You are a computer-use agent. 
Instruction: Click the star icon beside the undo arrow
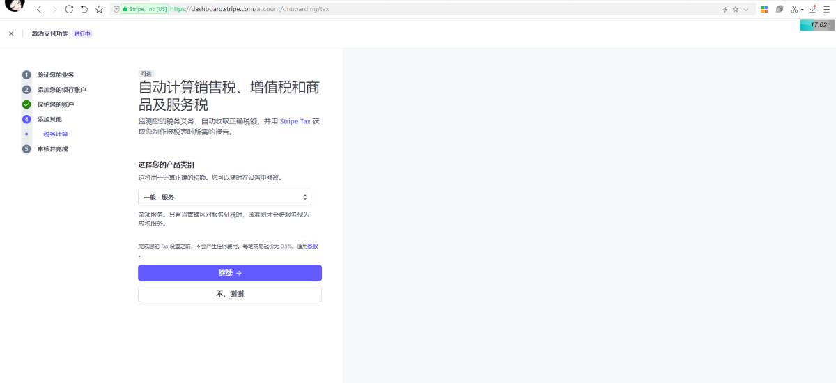[x=99, y=10]
